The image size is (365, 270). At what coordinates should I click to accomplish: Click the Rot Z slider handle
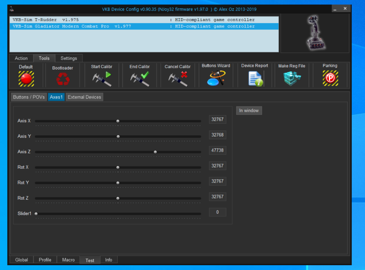(x=118, y=198)
